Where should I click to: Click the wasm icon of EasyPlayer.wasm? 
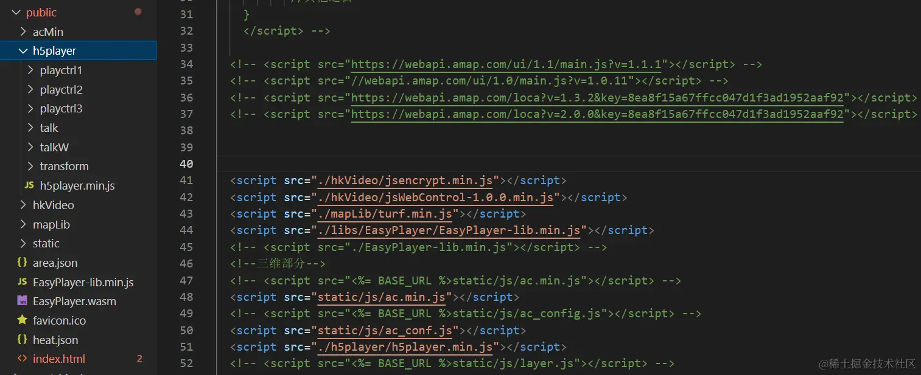tap(23, 301)
